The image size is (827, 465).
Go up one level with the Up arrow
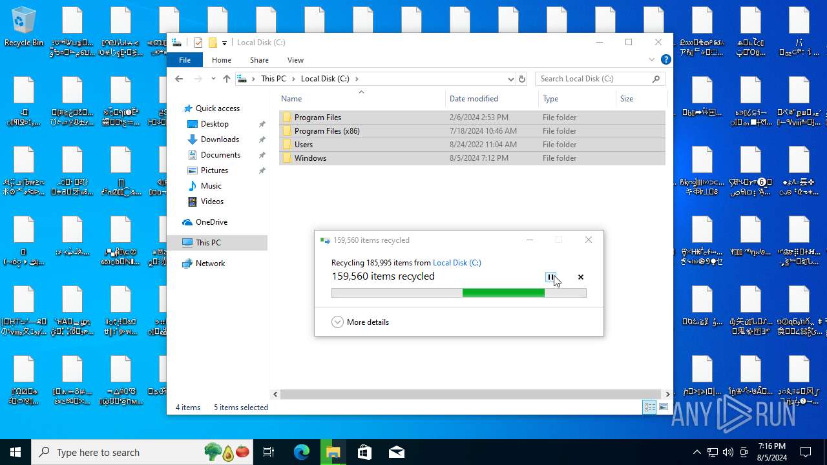point(226,79)
